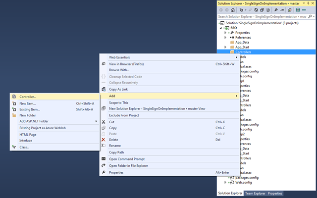The height and width of the screenshot is (198, 317).
Task: Expand the Web.config node at tree bottom
Action: click(x=226, y=182)
